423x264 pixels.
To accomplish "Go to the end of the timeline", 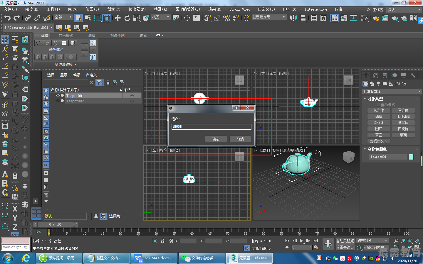I will [315, 241].
